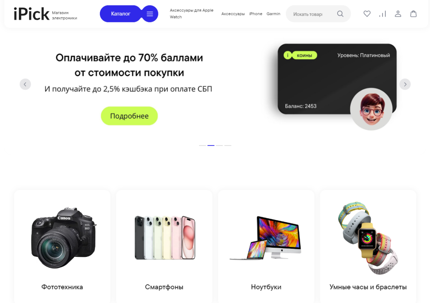Screen dimensions: 430x303
Task: Click the Подробнее button
Action: pyautogui.click(x=129, y=116)
